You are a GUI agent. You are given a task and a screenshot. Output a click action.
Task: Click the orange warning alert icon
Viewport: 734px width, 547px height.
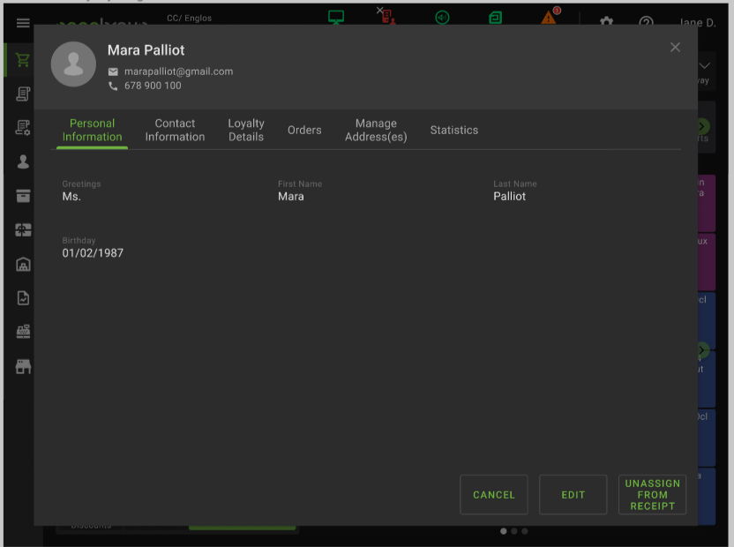[550, 17]
